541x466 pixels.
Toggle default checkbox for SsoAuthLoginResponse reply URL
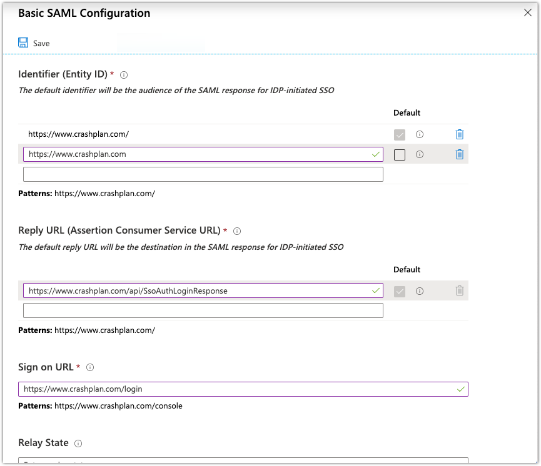pos(400,292)
